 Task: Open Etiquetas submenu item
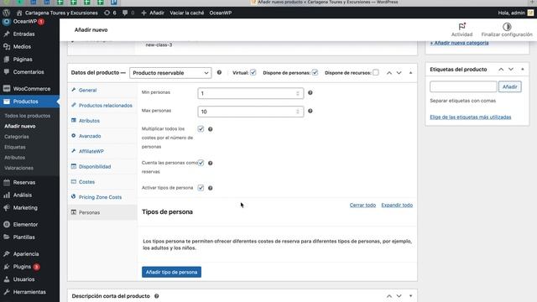pos(15,147)
